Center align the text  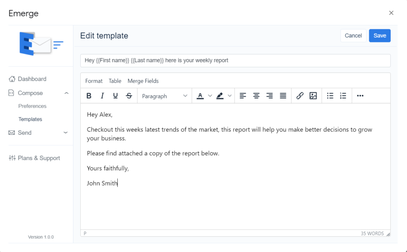256,96
